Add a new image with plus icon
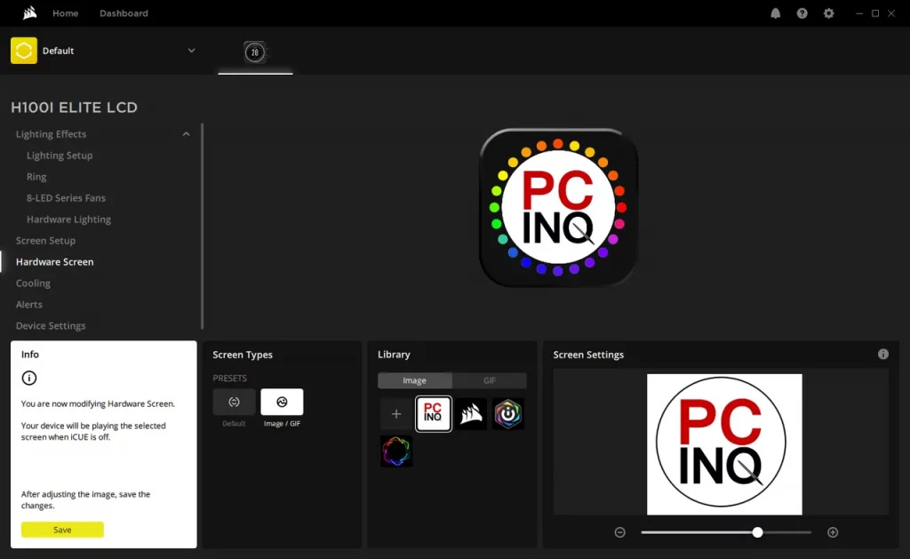910x559 pixels. coord(396,414)
